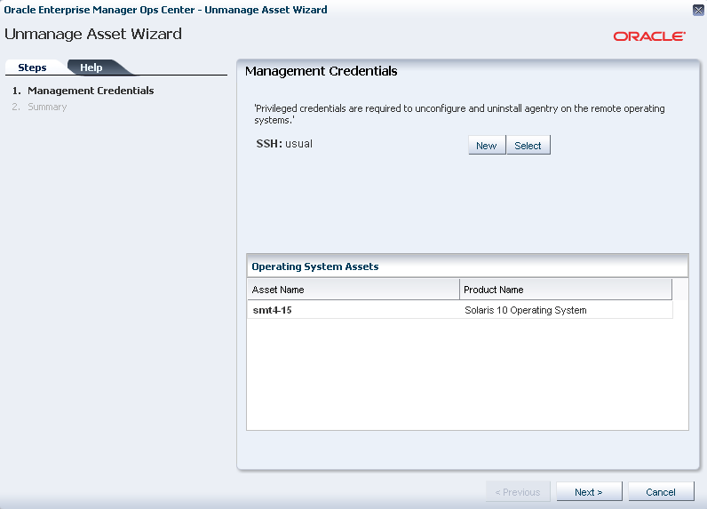The height and width of the screenshot is (509, 707).
Task: Click the Management Credentials panel heading
Action: [x=321, y=71]
